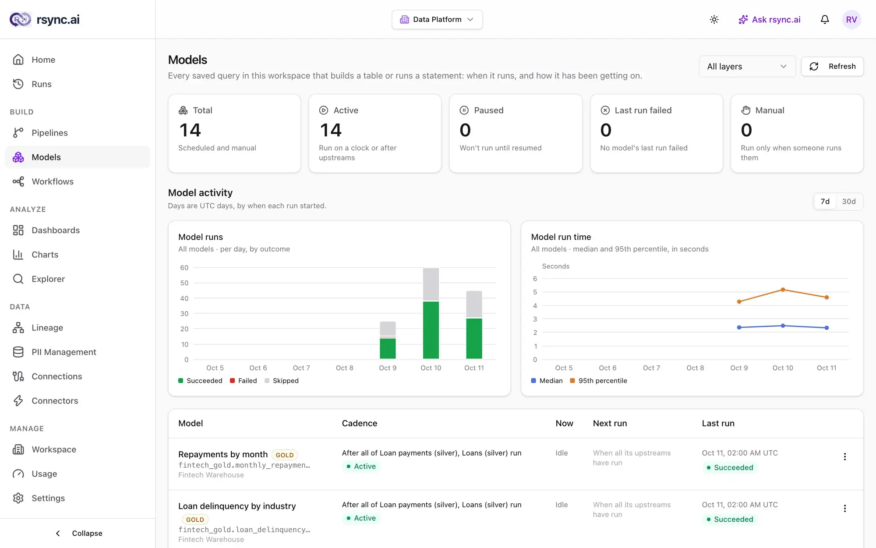Open the Workflows node icon
This screenshot has width=876, height=548.
(18, 181)
